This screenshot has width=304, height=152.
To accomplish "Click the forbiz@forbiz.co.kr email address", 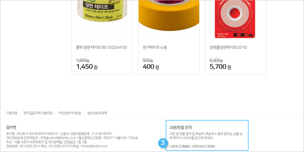I will click(x=94, y=146).
